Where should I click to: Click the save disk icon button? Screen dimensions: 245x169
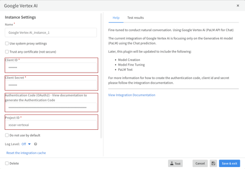tap(213, 164)
